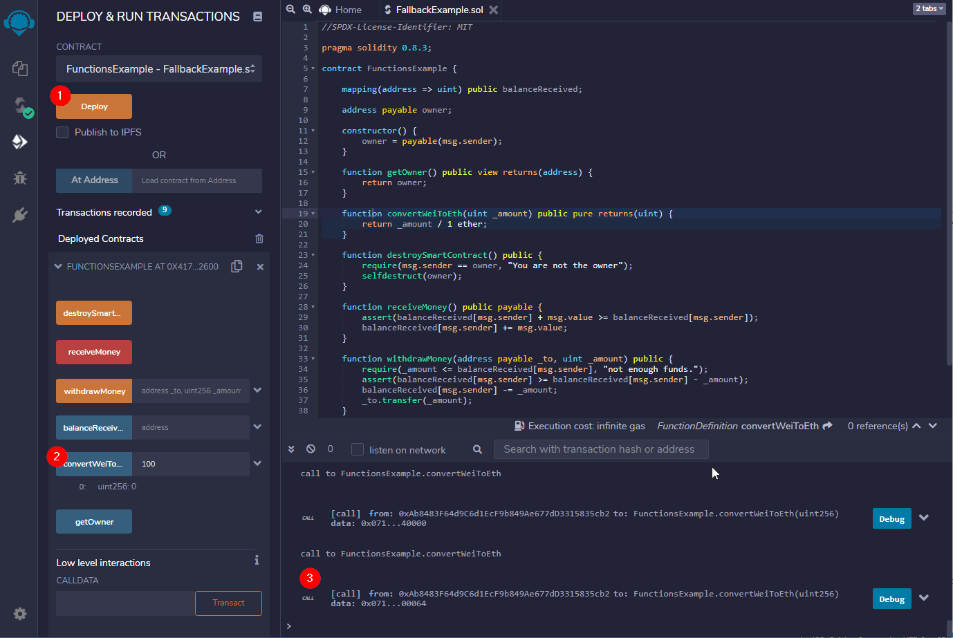The width and height of the screenshot is (953, 638).
Task: Run the convertWeiToEth call button
Action: [95, 464]
